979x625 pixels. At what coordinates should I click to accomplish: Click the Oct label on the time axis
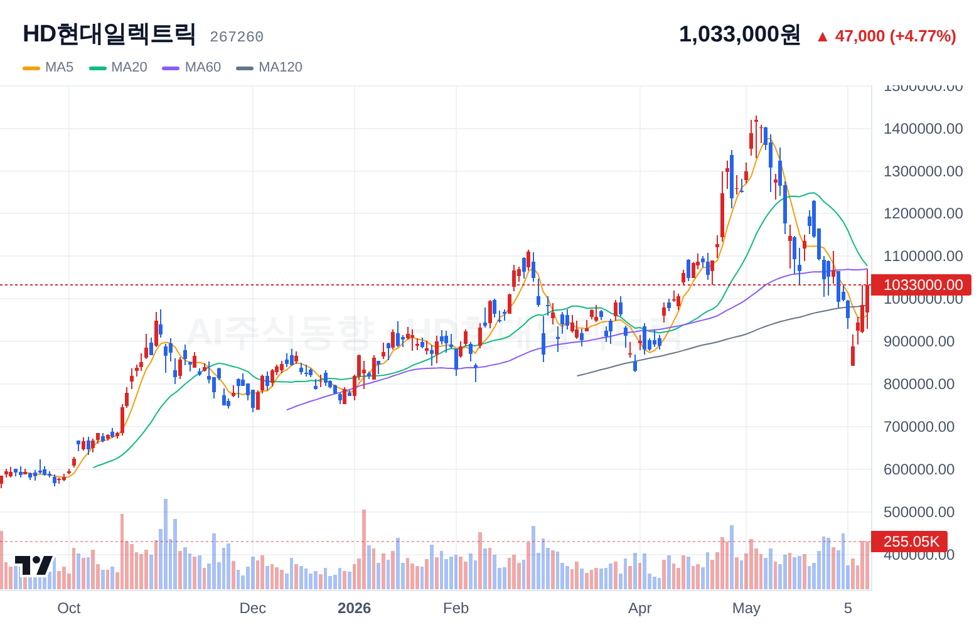tap(69, 608)
